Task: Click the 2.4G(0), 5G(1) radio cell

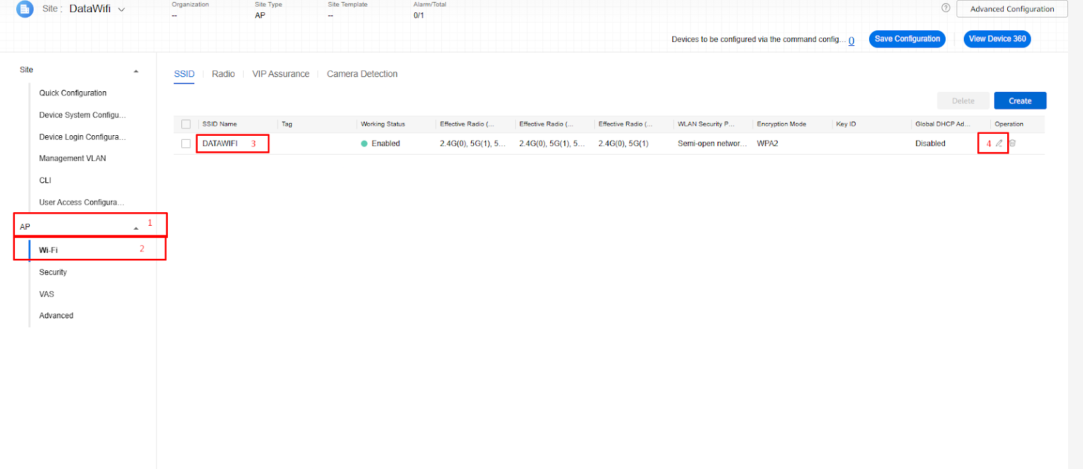Action: tap(623, 143)
